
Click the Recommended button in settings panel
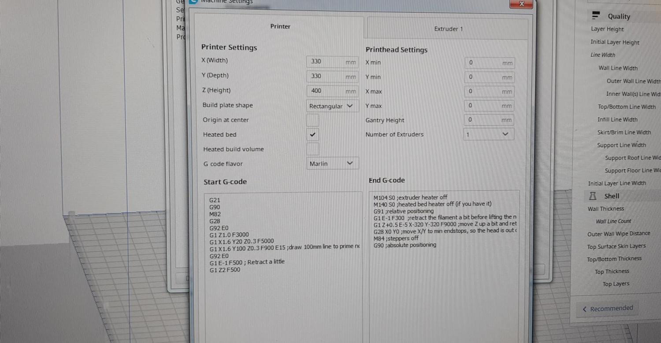pyautogui.click(x=607, y=309)
